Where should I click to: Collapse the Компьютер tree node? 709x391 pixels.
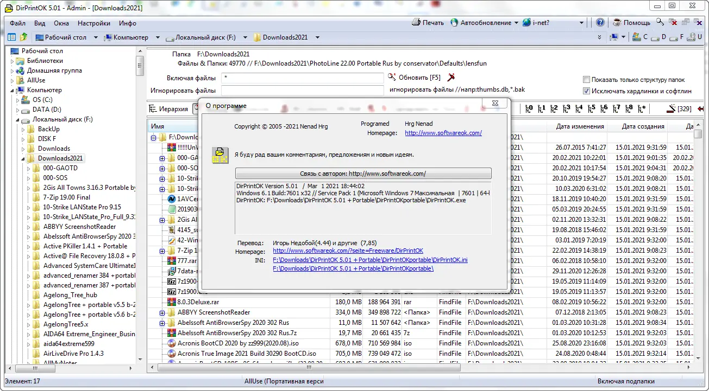click(12, 90)
